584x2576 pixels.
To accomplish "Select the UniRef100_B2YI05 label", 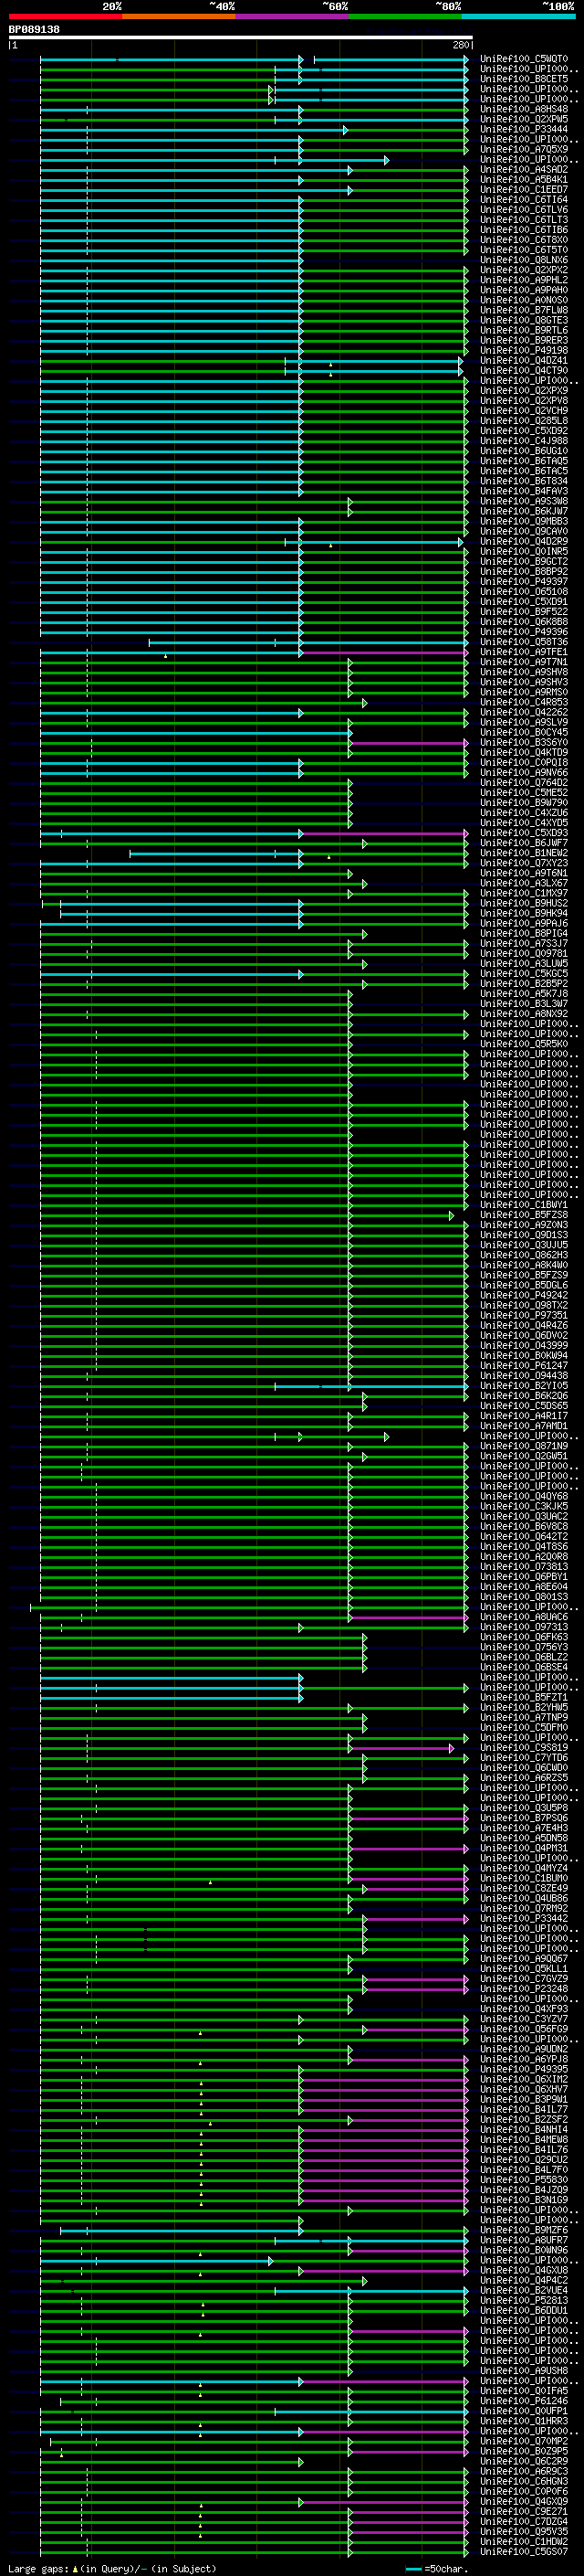I will [x=523, y=1386].
